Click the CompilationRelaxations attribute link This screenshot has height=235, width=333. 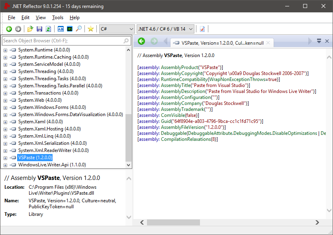coord(186,139)
